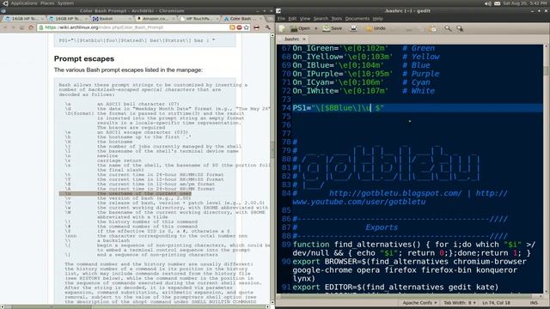Click the mail indicator icon in top panel

point(497,3)
